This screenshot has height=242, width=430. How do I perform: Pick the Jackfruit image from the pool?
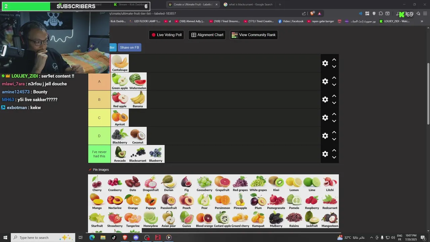(x=312, y=219)
